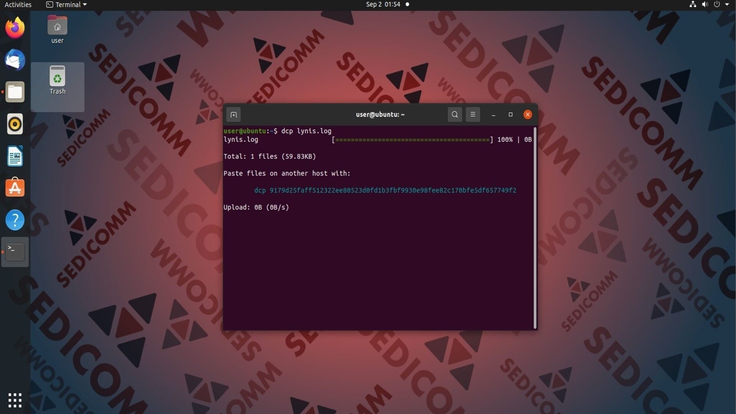Close the Terminal window
This screenshot has height=414, width=736.
527,114
